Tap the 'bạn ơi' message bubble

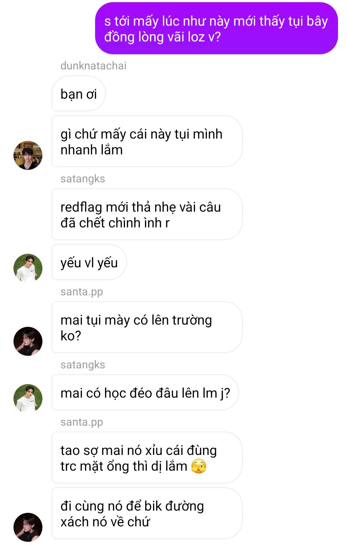(79, 94)
